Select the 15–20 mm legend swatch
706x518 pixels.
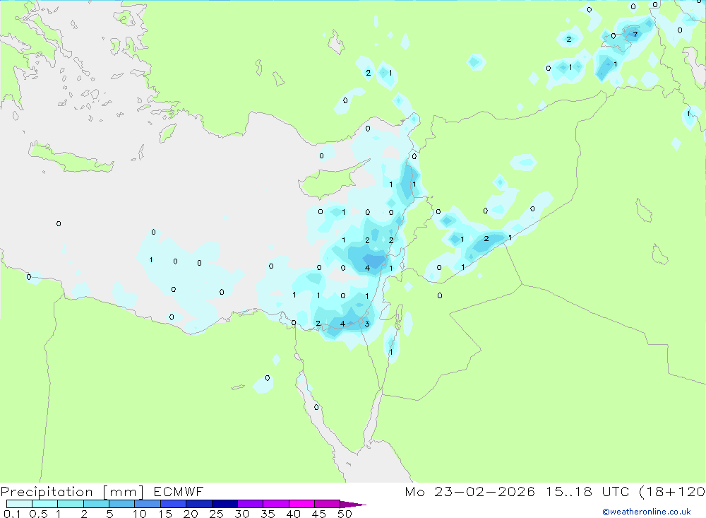coord(173,504)
